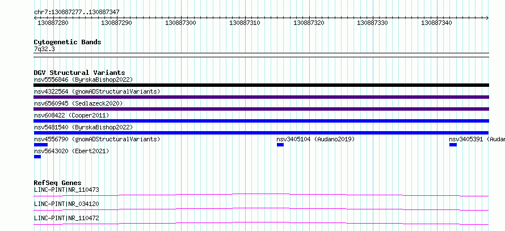Click ruler position 130887340
This screenshot has height=231, width=505.
point(437,23)
